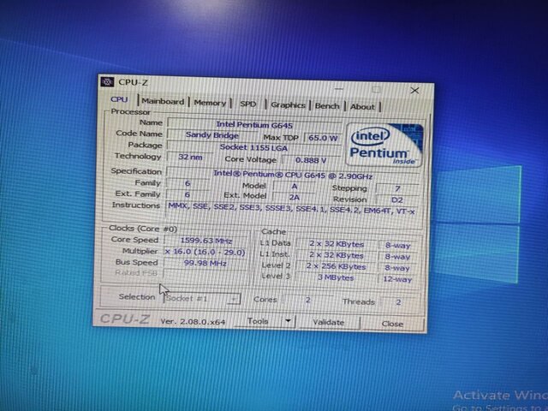
Task: Expand the Socket #1 selection dropdown
Action: pos(234,299)
